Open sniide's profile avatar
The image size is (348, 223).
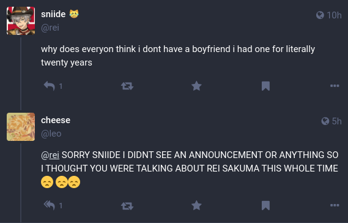click(x=21, y=21)
